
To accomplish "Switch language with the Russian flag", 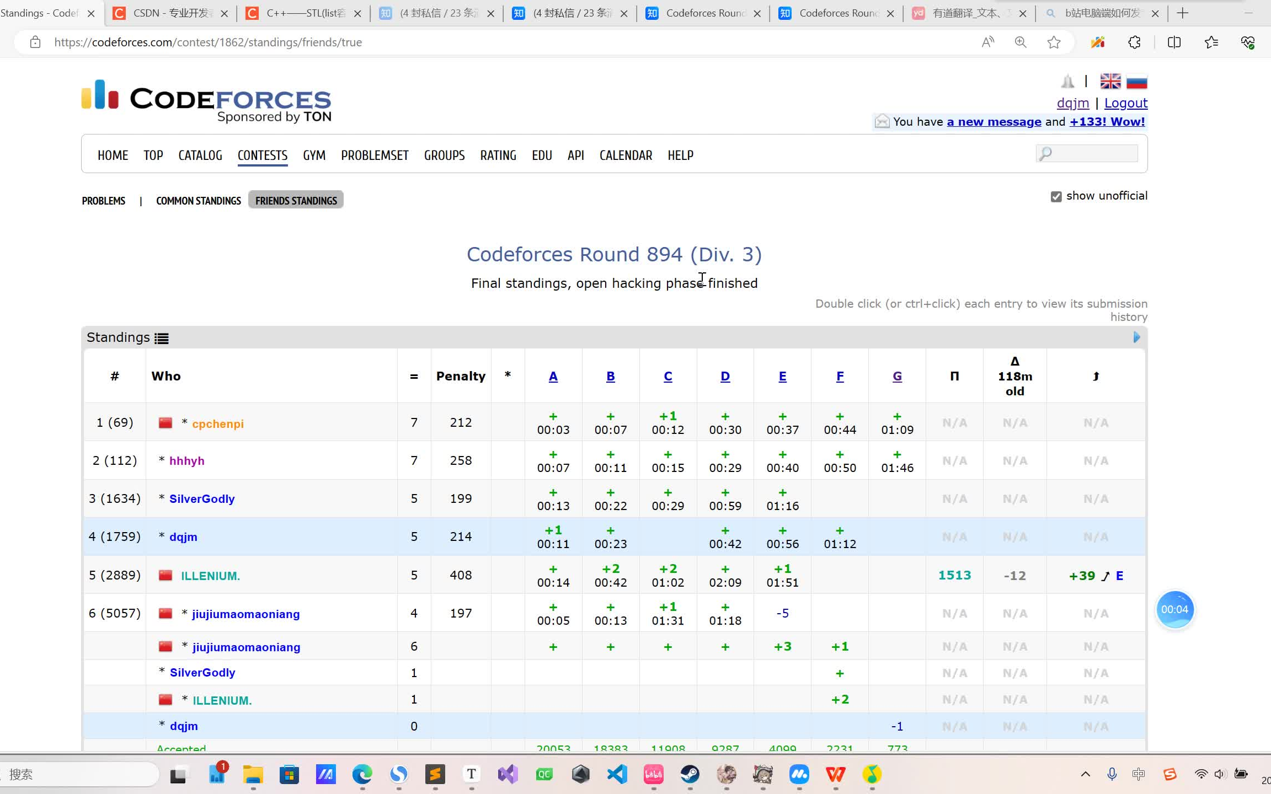I will pos(1136,82).
